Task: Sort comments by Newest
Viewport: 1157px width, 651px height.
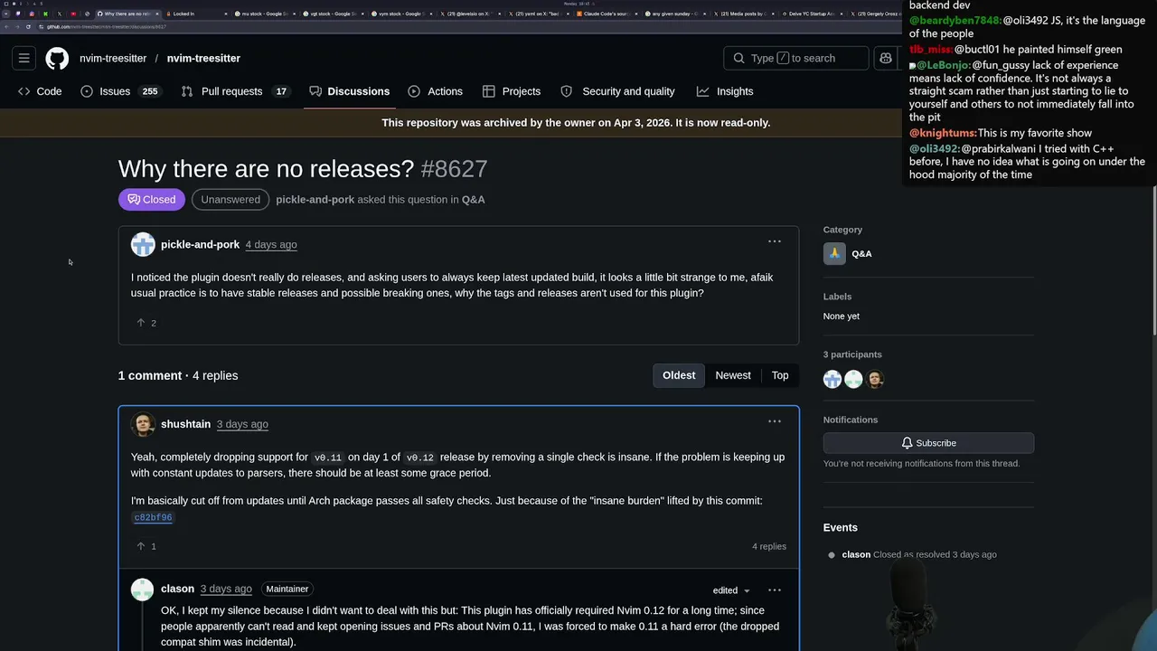Action: (733, 375)
